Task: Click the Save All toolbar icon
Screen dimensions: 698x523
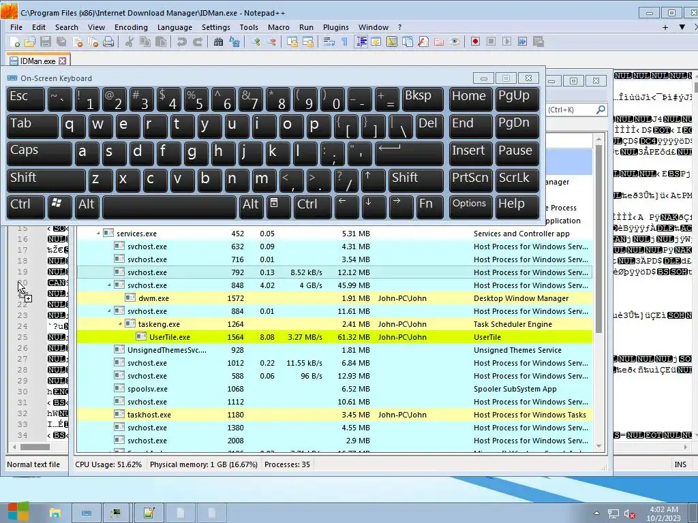Action: [61, 42]
